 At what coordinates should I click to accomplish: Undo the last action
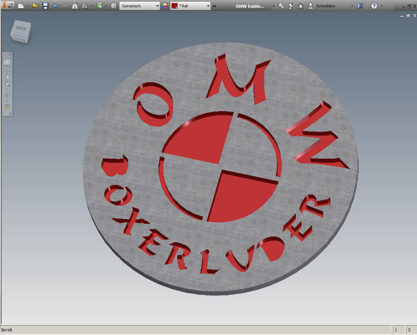pyautogui.click(x=55, y=6)
